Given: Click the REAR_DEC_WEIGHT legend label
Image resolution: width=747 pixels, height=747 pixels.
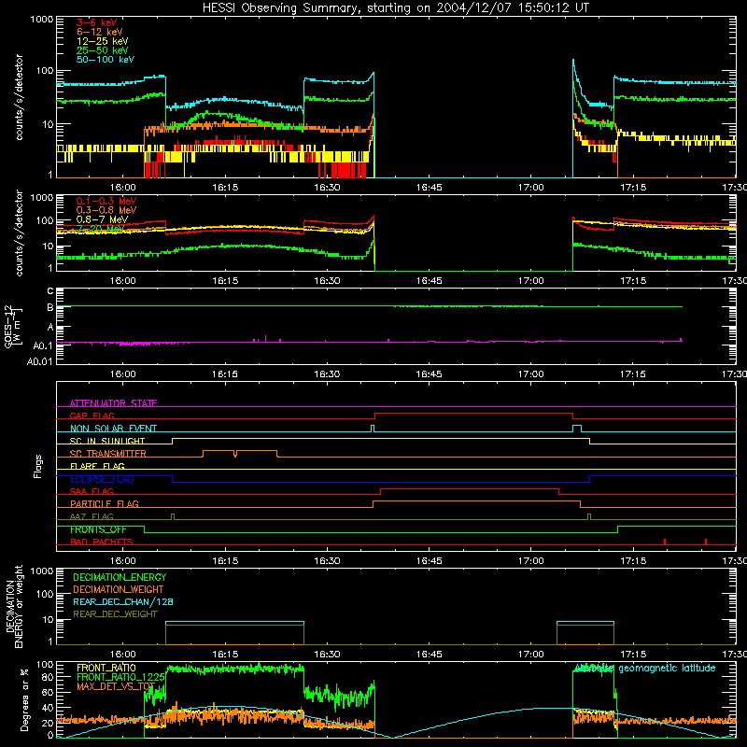Looking at the screenshot, I should 115,614.
